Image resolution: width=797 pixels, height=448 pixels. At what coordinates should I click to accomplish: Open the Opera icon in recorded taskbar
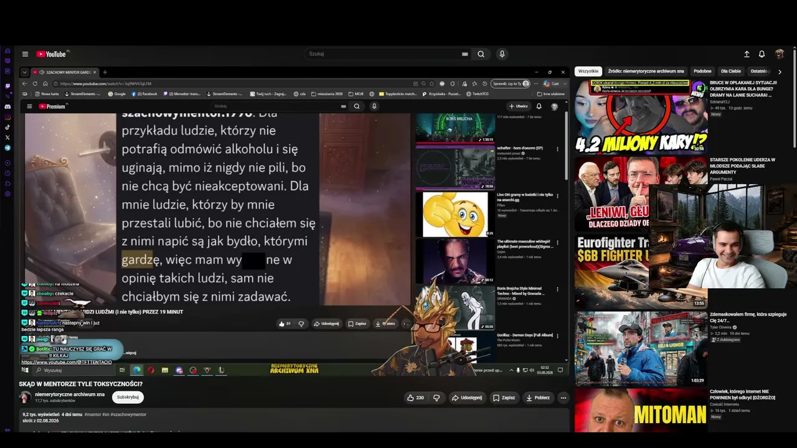[151, 370]
